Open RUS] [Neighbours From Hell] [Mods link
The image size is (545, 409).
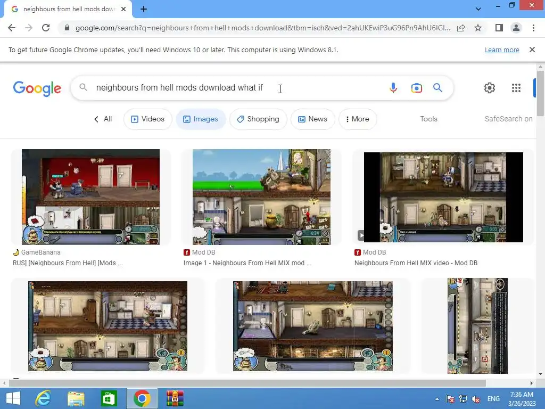pyautogui.click(x=68, y=263)
